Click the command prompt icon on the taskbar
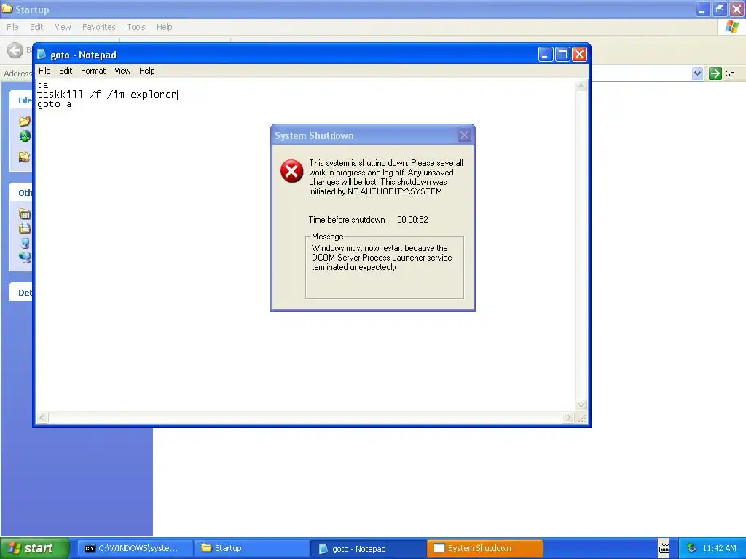This screenshot has width=746, height=559. tap(90, 549)
